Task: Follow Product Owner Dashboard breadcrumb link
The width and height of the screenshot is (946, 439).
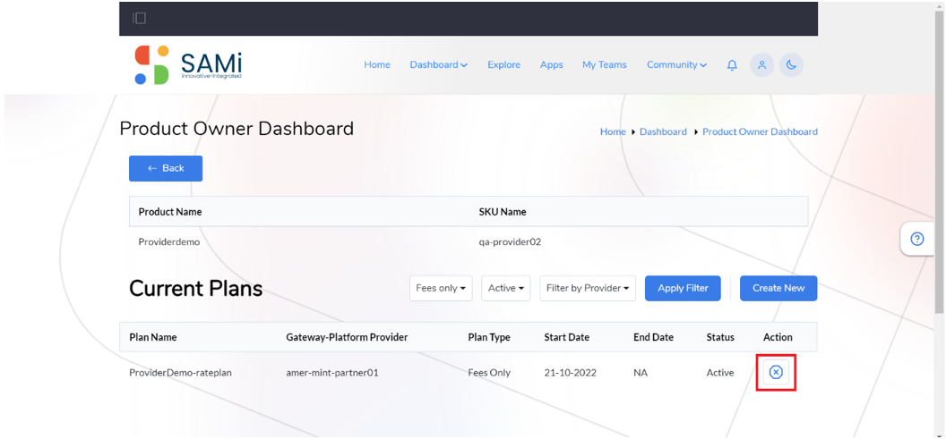Action: pos(761,132)
